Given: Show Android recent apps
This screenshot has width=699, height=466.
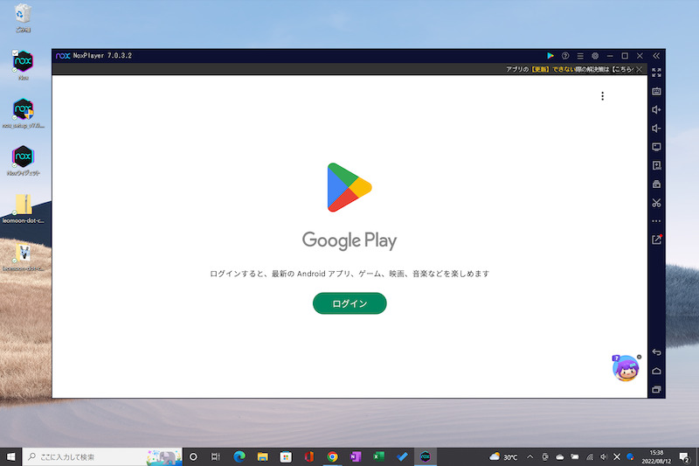Looking at the screenshot, I should (x=656, y=389).
